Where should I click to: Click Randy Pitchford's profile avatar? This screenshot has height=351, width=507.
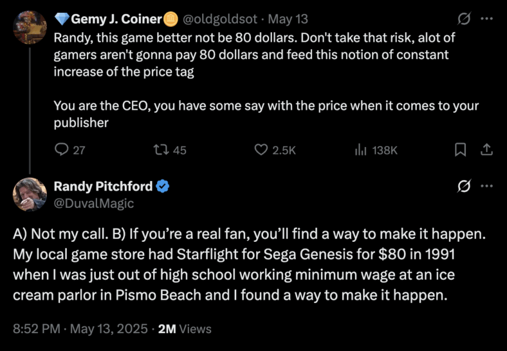(30, 194)
